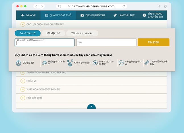Expand Các lựa chọn cho chuyến bay

click(23, 25)
